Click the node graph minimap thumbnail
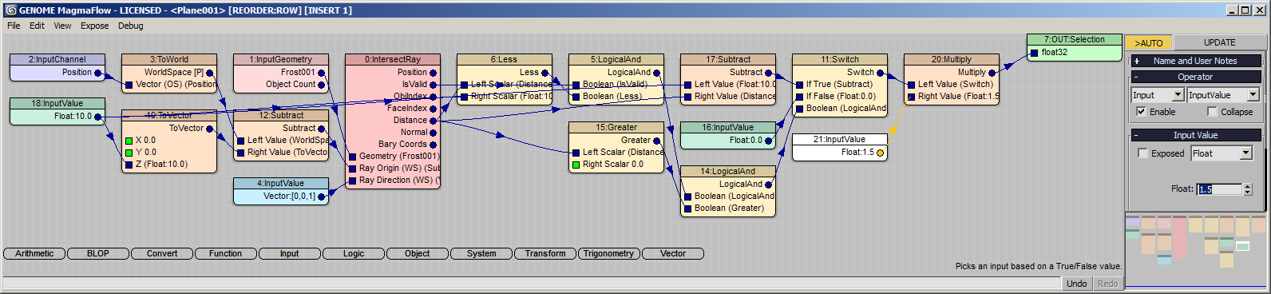This screenshot has height=294, width=1271. click(1195, 250)
